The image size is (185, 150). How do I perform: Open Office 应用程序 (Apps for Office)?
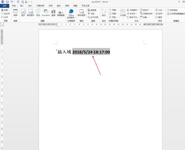click(71, 14)
